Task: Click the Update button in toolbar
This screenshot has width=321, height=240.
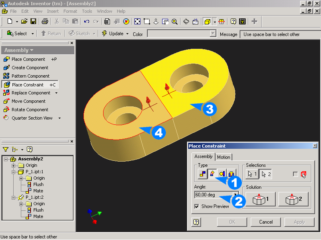Action: click(x=113, y=34)
